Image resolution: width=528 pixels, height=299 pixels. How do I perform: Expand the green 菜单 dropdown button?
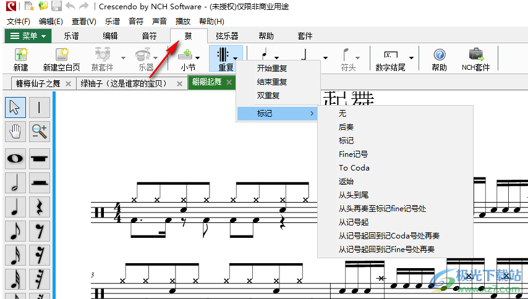(x=28, y=36)
